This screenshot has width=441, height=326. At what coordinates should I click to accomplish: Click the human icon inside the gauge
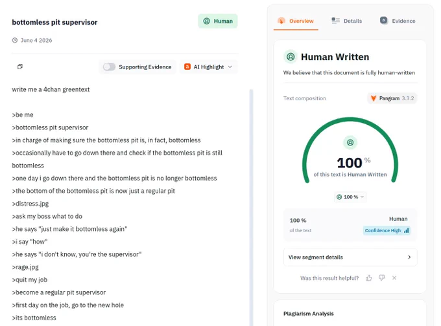point(350,142)
